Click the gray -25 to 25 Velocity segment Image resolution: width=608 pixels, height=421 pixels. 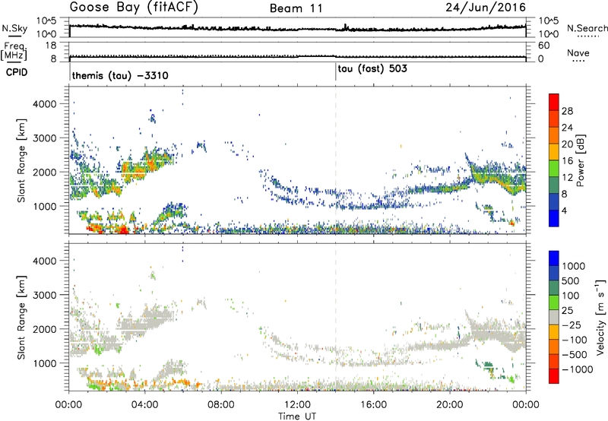coord(554,317)
